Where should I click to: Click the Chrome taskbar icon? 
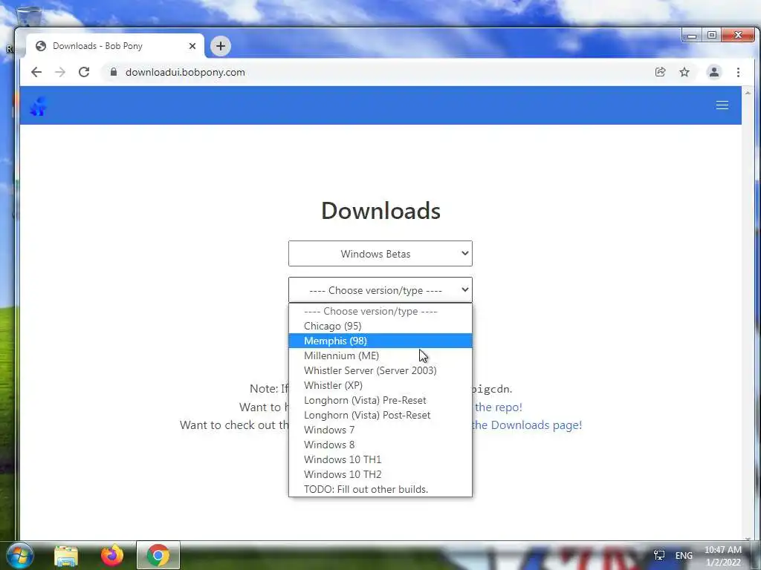pyautogui.click(x=158, y=555)
